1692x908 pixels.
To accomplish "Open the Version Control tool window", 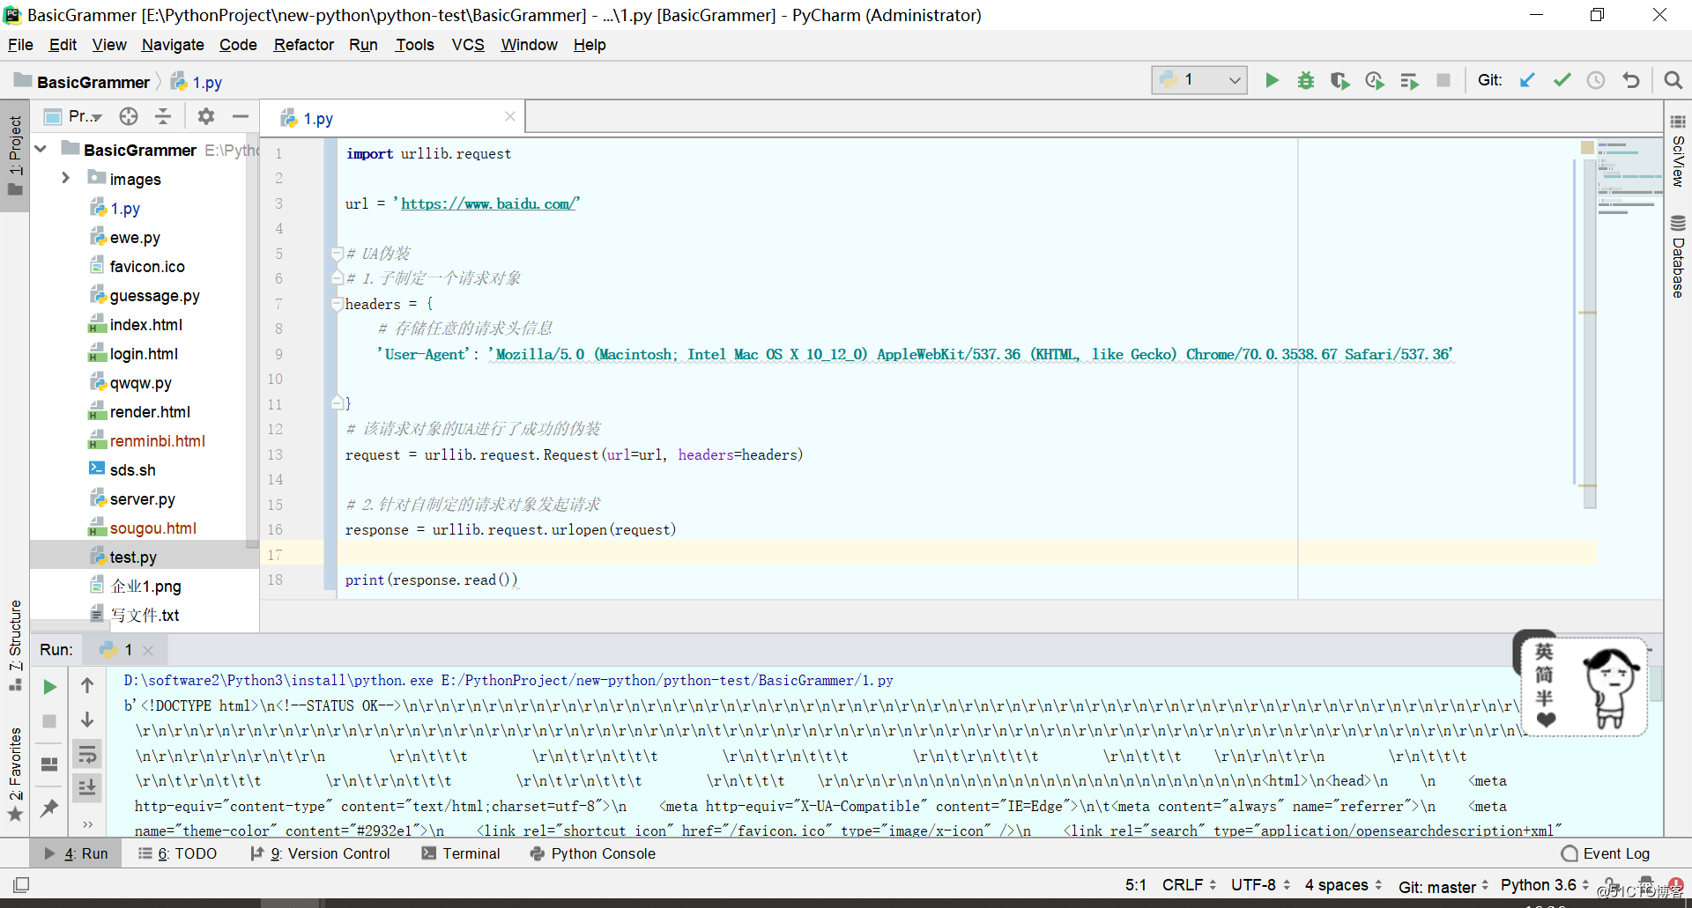I will [320, 853].
